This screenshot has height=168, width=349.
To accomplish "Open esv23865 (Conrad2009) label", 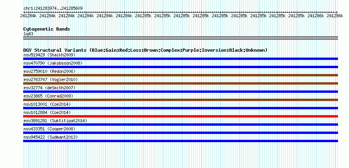I will [48, 96].
